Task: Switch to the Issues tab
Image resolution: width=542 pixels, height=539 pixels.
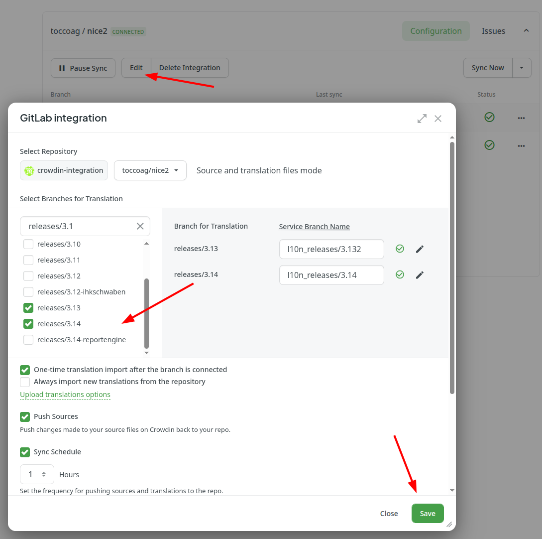Action: point(493,30)
